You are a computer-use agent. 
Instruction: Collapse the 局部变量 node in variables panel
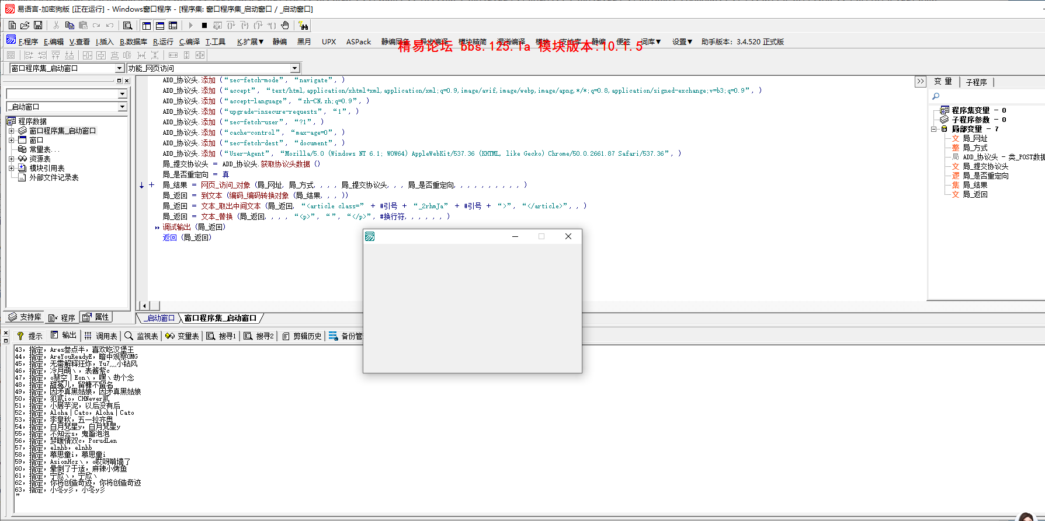pos(933,129)
